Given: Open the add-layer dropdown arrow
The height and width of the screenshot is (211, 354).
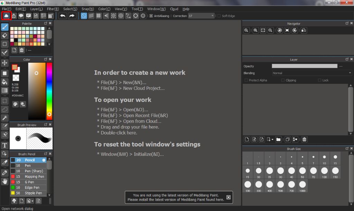Looking at the screenshot, I should pyautogui.click(x=272, y=140).
